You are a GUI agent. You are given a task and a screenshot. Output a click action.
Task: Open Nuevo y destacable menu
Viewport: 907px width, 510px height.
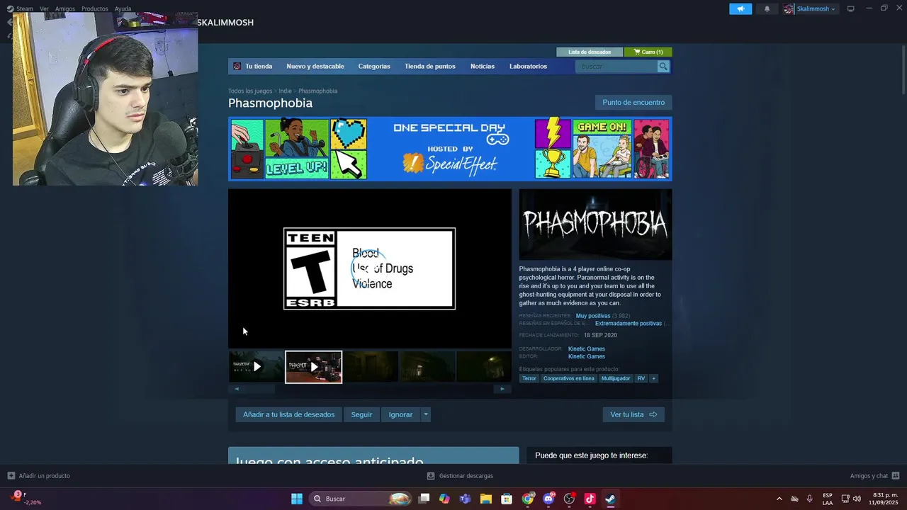315,67
